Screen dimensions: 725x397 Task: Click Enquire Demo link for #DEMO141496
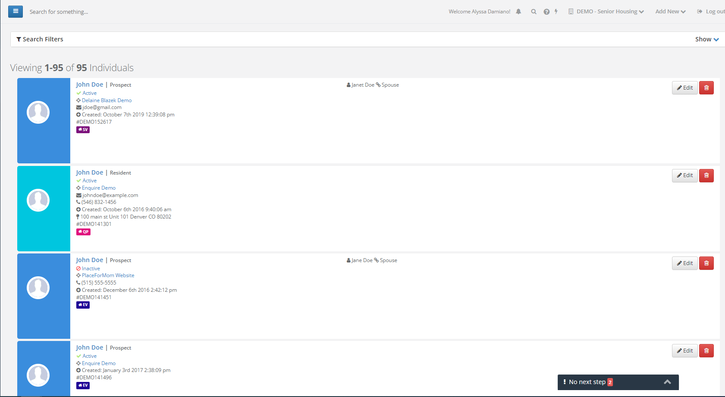click(x=99, y=363)
